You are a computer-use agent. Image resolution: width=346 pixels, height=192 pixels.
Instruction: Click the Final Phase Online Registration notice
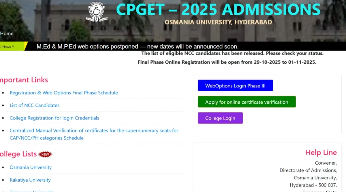click(x=227, y=62)
